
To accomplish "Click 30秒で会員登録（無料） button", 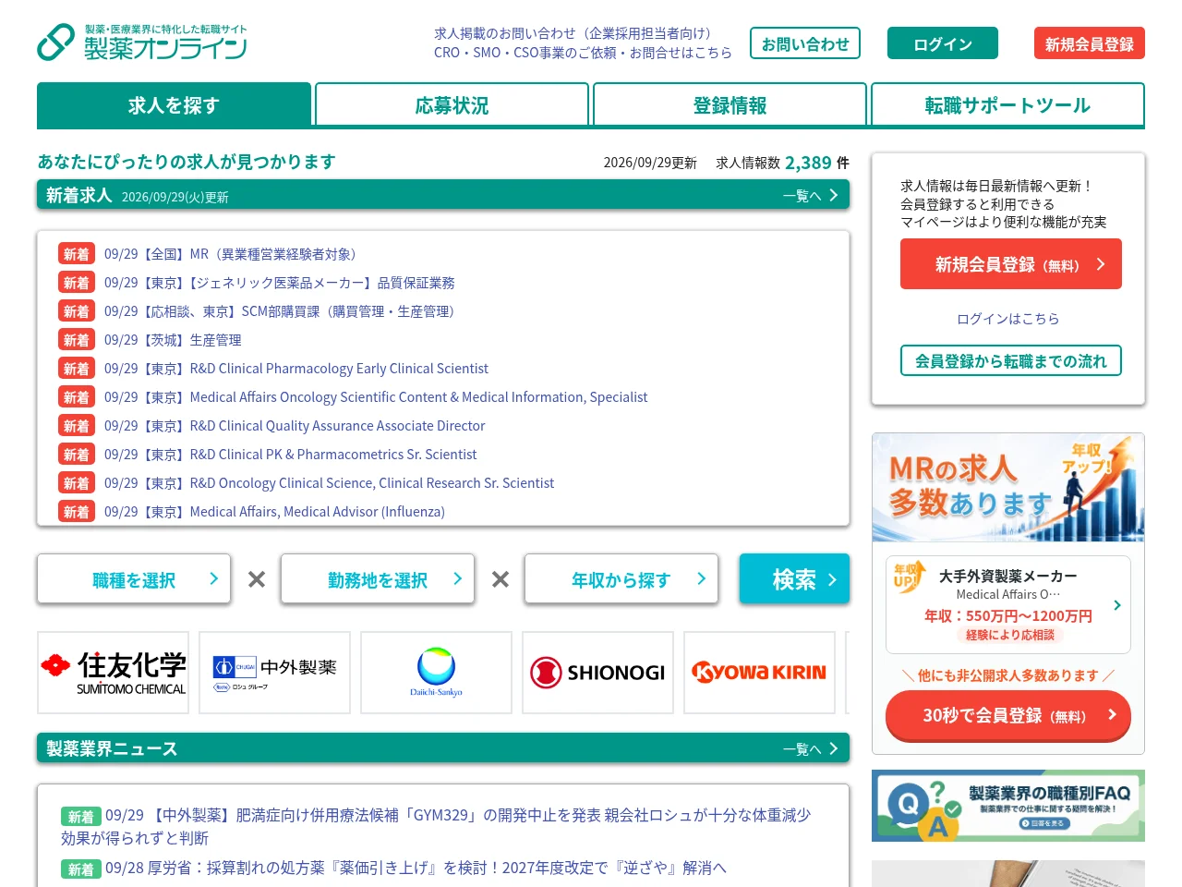I will [x=1008, y=716].
